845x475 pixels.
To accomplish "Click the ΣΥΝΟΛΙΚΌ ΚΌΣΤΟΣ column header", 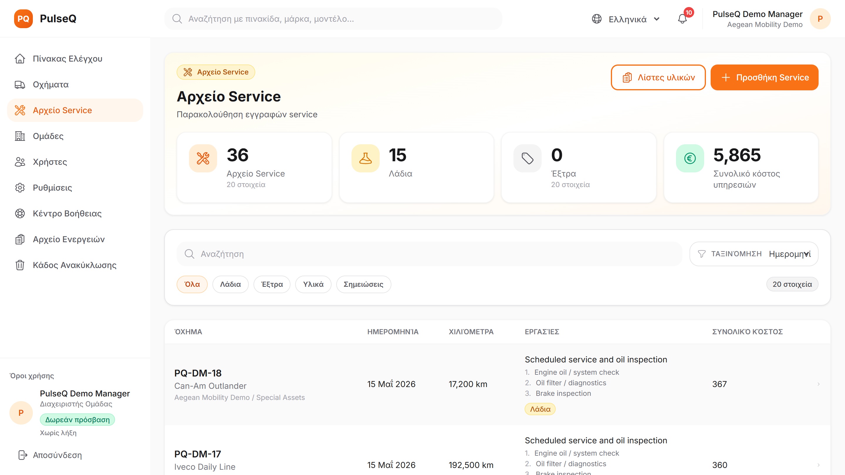I will (x=747, y=332).
